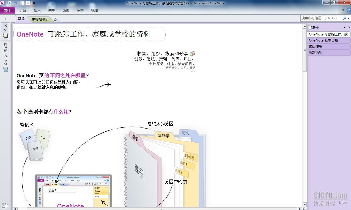Click the stacked notebooks illustration under 笔记本
The width and height of the screenshot is (351, 210).
point(35,145)
